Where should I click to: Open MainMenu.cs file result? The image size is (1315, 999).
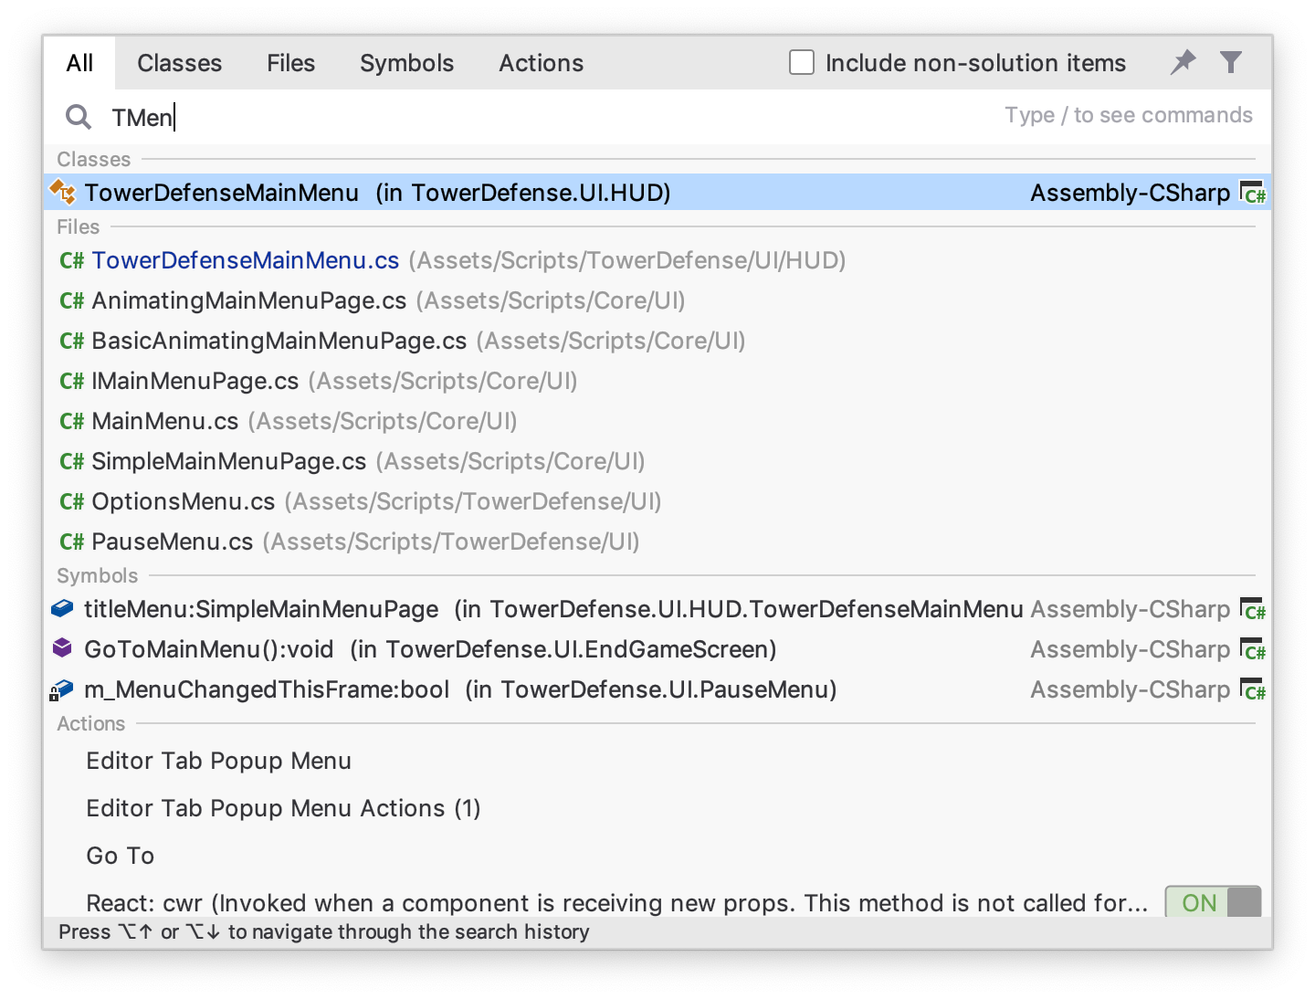(657, 421)
